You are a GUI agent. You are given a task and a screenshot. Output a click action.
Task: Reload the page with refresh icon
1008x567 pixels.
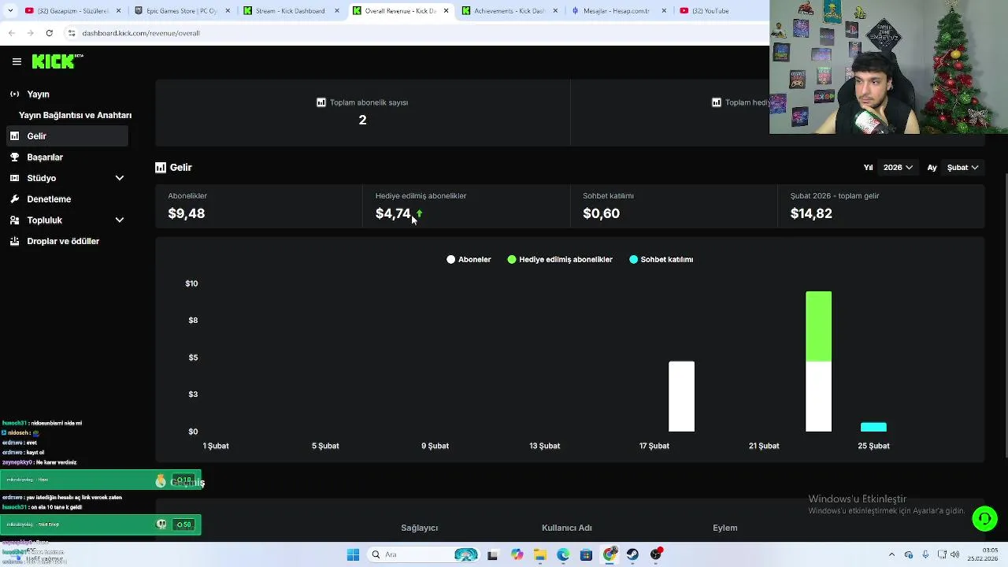pyautogui.click(x=49, y=33)
